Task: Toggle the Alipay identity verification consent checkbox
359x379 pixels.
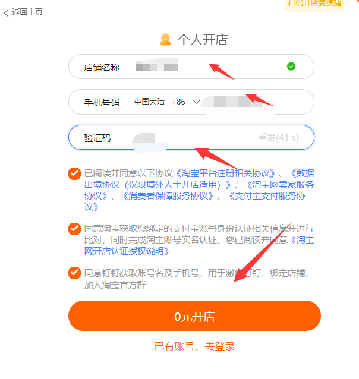Action: click(74, 229)
